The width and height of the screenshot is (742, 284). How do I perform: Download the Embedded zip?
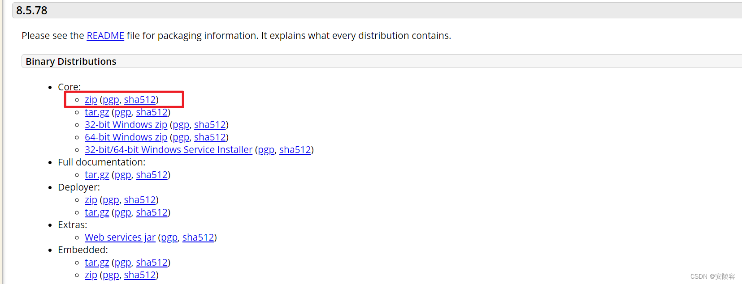(x=91, y=275)
